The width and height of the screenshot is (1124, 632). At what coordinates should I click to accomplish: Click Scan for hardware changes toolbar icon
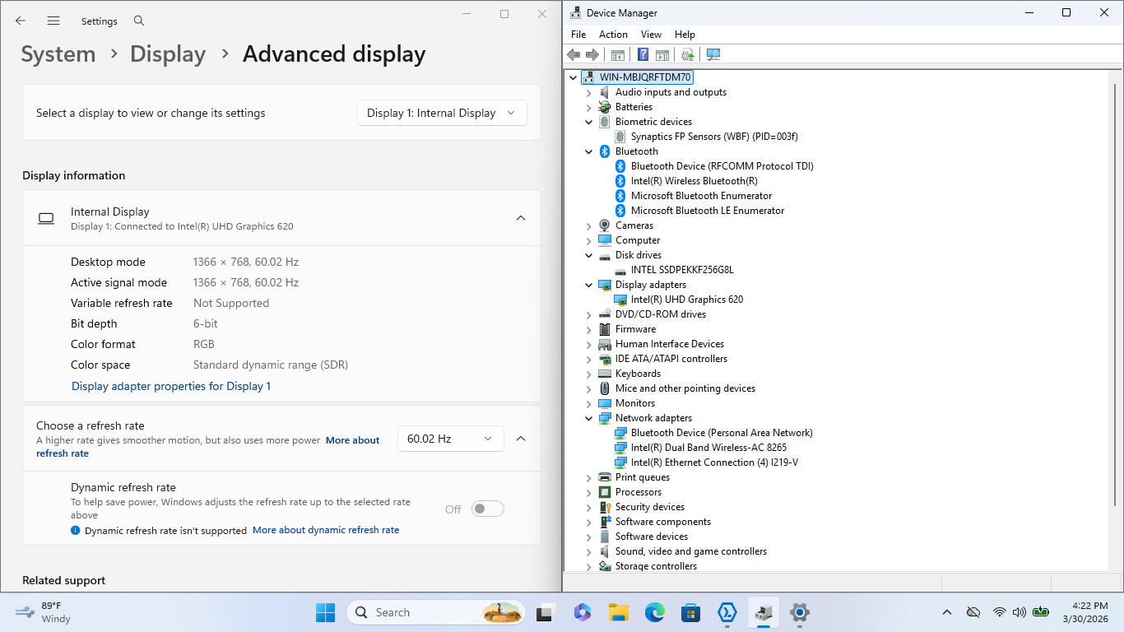pyautogui.click(x=713, y=54)
